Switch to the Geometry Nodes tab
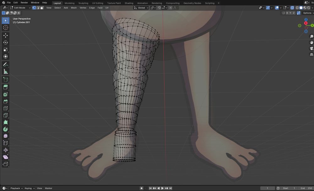The width and height of the screenshot is (314, 191). point(192,3)
